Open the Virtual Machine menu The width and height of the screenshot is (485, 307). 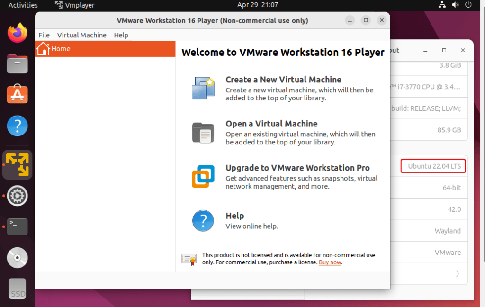(x=81, y=35)
